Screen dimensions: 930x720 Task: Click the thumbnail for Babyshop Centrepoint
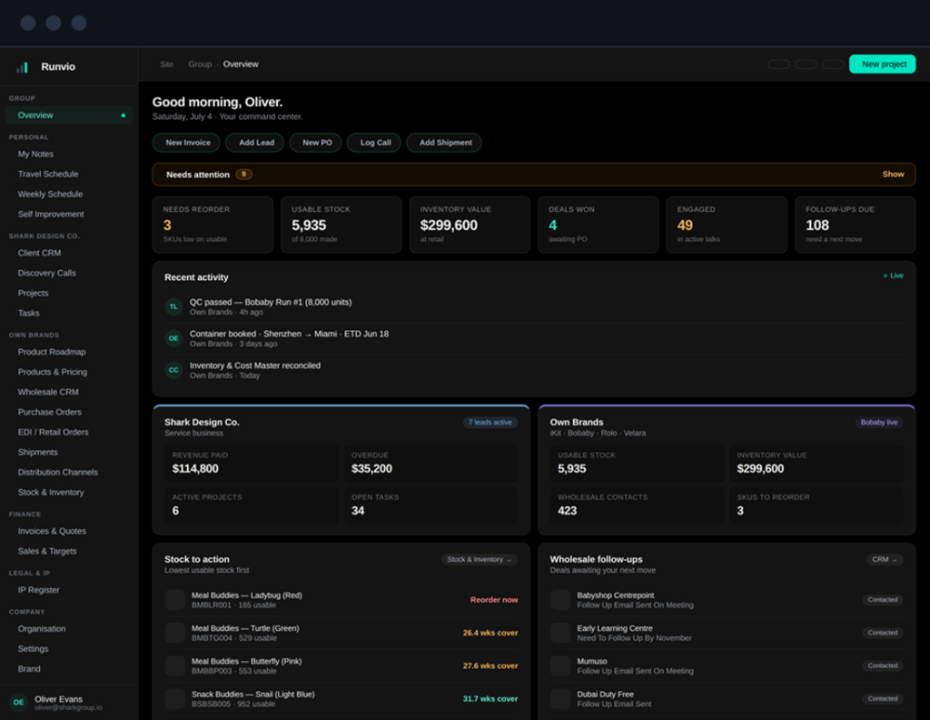point(560,600)
